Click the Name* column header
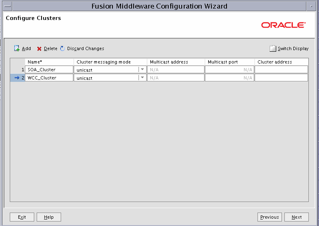 [x=49, y=62]
